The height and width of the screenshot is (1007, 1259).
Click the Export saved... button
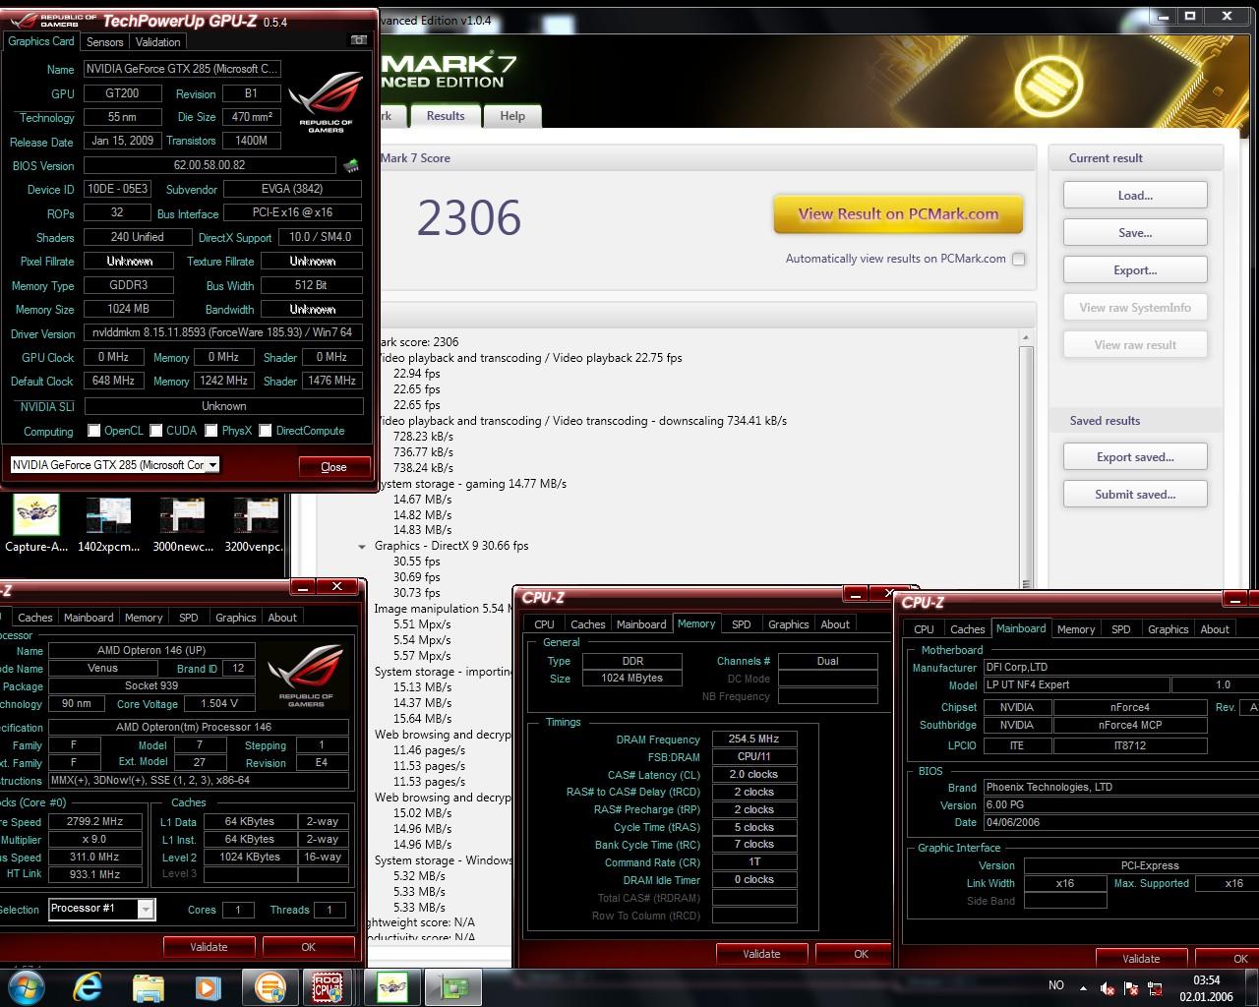tap(1135, 457)
